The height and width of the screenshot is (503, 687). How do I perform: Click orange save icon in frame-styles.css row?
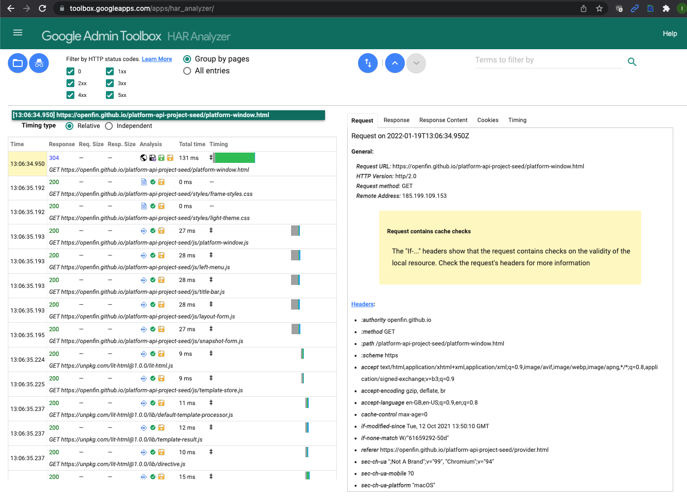pyautogui.click(x=161, y=182)
